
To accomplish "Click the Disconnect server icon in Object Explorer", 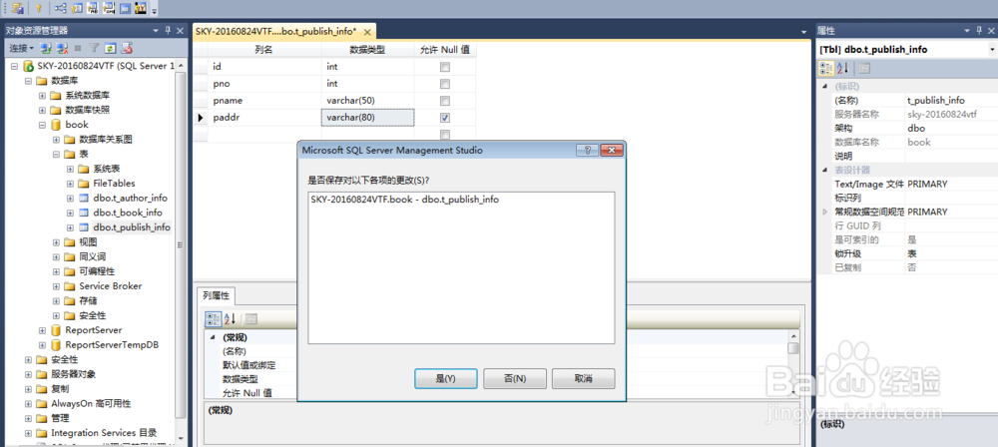I will click(x=62, y=48).
